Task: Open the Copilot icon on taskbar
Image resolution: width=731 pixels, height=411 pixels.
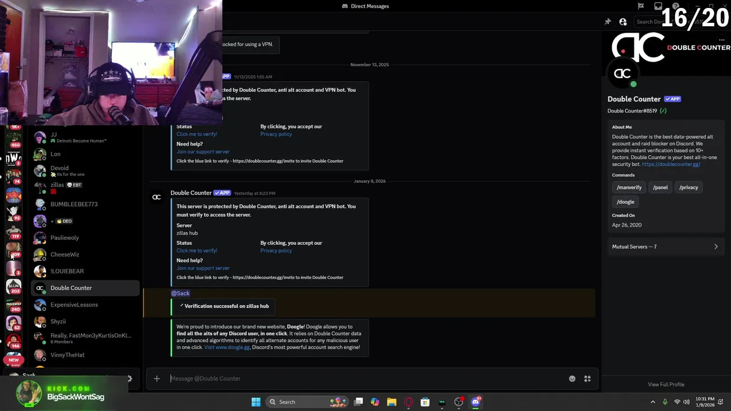Action: pyautogui.click(x=375, y=402)
